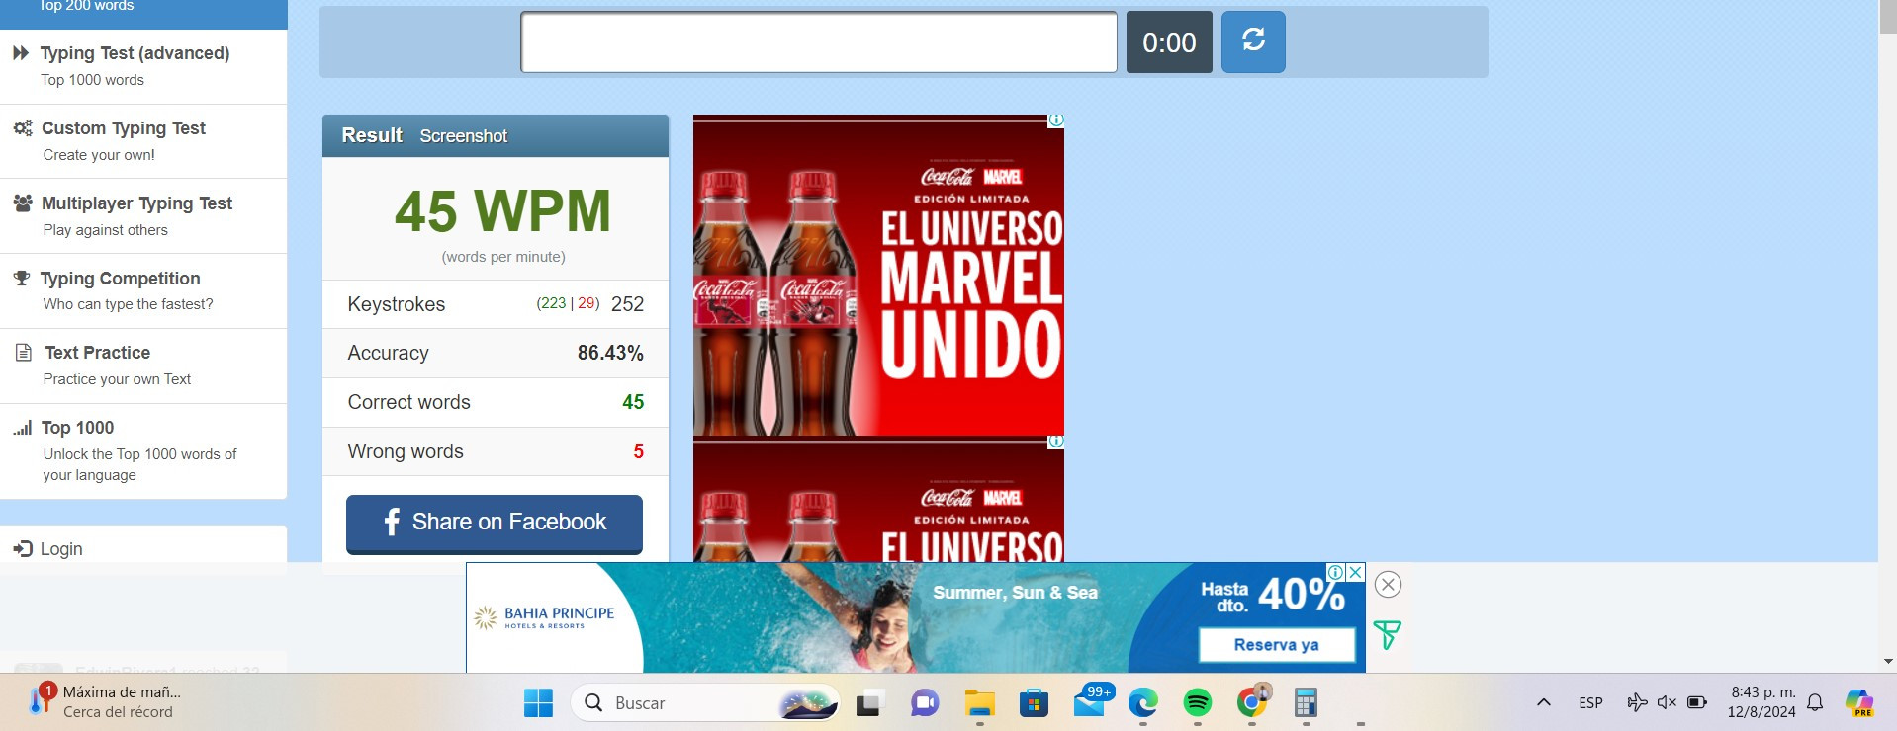Click the typing test input field
Image resolution: width=1897 pixels, height=731 pixels.
coord(819,42)
